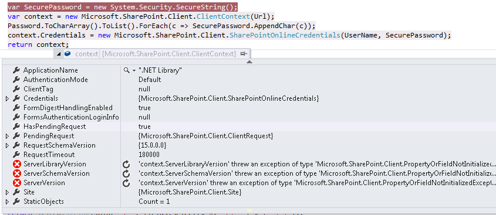
Task: Click the wrench icon beside RequestTimeout
Action: point(16,155)
